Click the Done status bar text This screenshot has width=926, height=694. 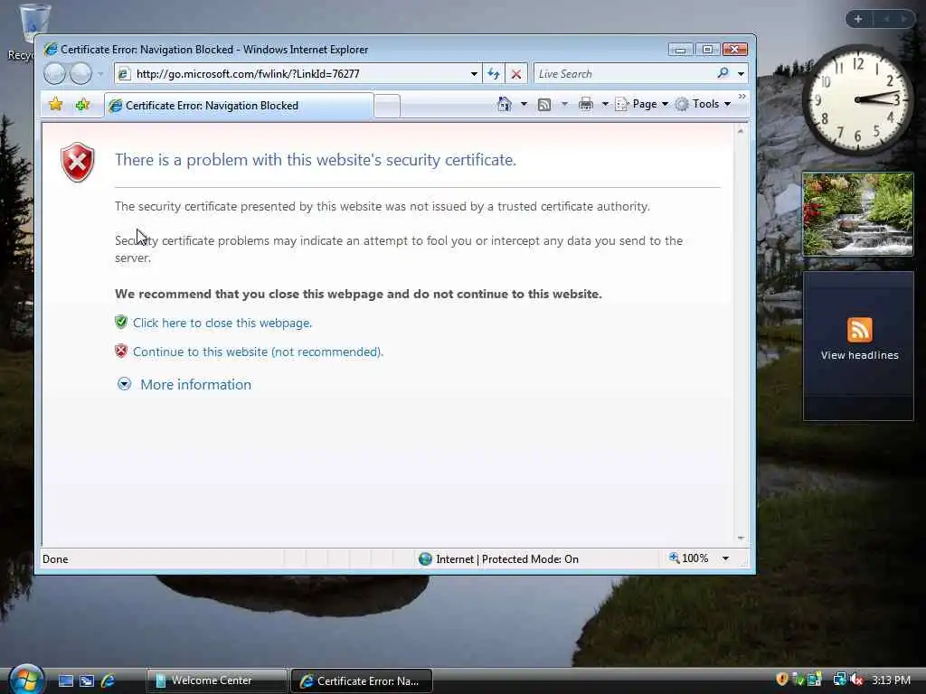tap(55, 558)
